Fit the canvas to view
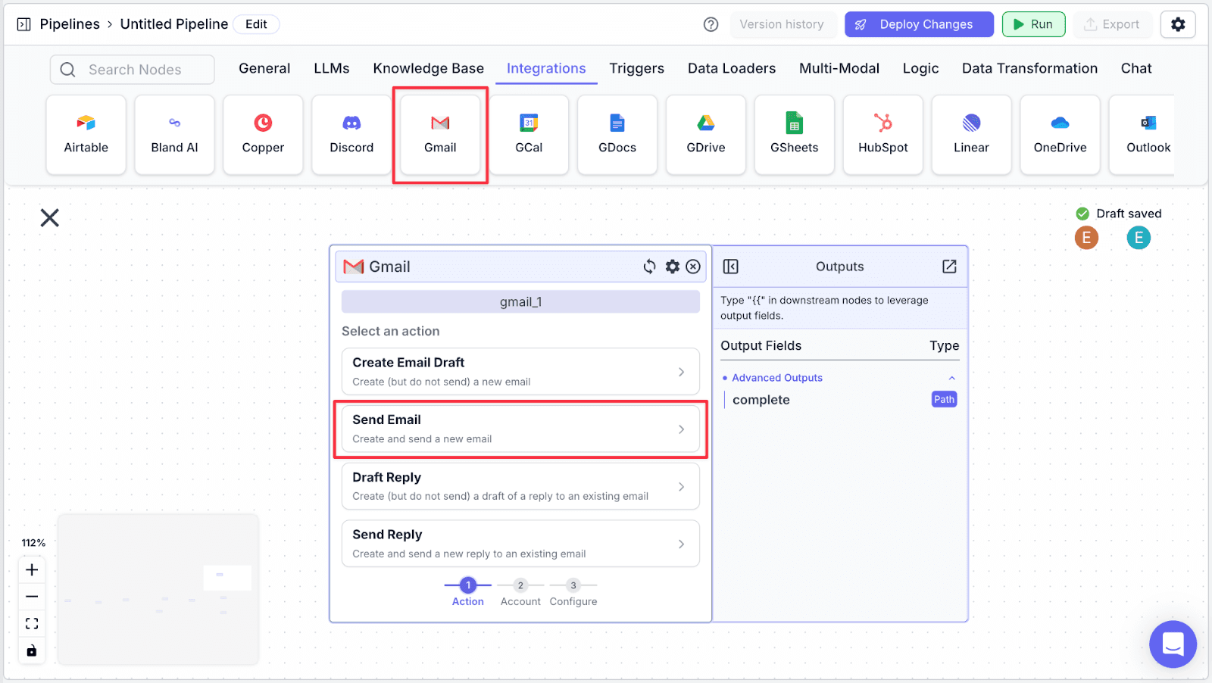Image resolution: width=1212 pixels, height=683 pixels. [x=32, y=624]
